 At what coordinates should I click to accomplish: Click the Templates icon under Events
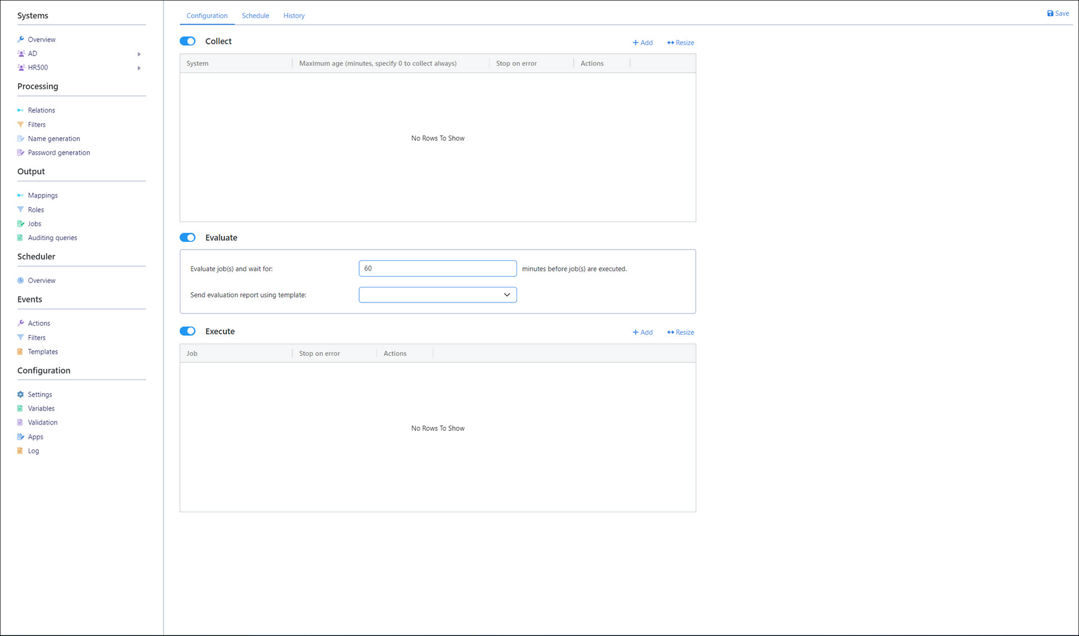pos(21,352)
